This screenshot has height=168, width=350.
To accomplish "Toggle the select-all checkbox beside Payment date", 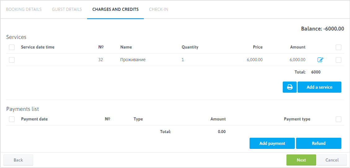I will point(12,119).
